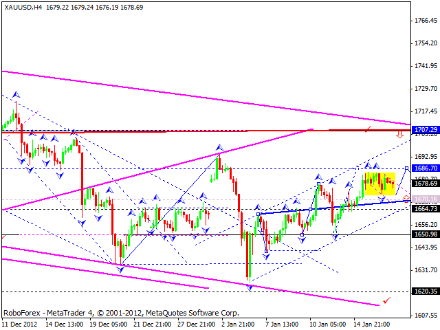Click the 10 Jan 05:00 time label

click(328, 324)
